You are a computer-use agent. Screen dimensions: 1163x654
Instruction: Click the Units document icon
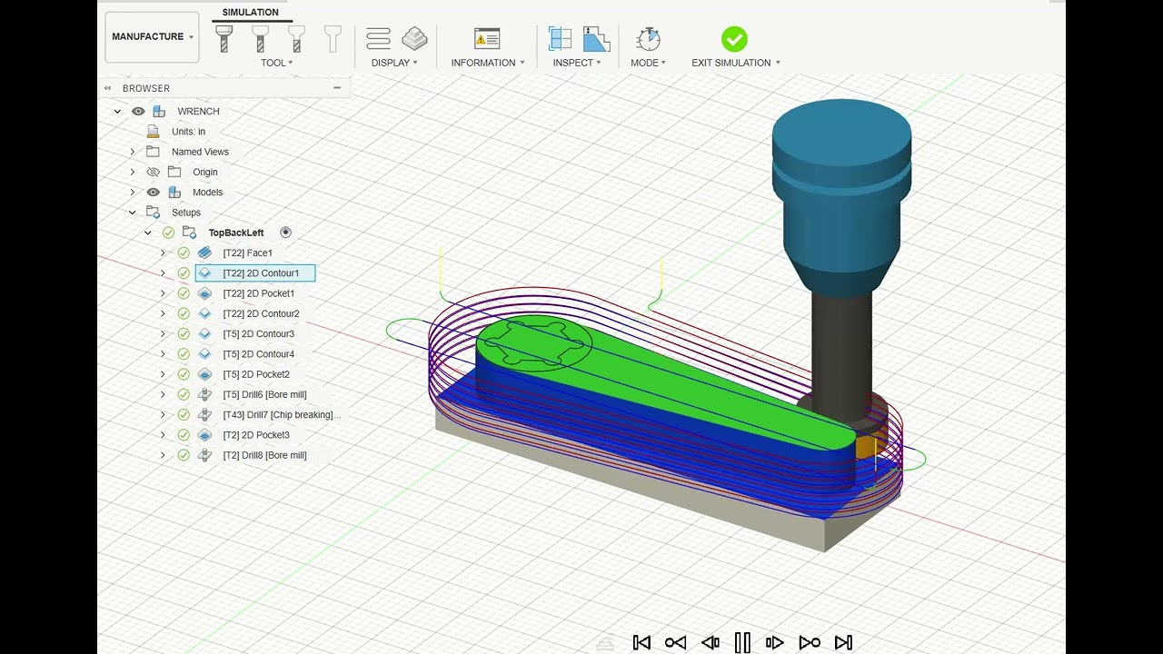tap(153, 132)
